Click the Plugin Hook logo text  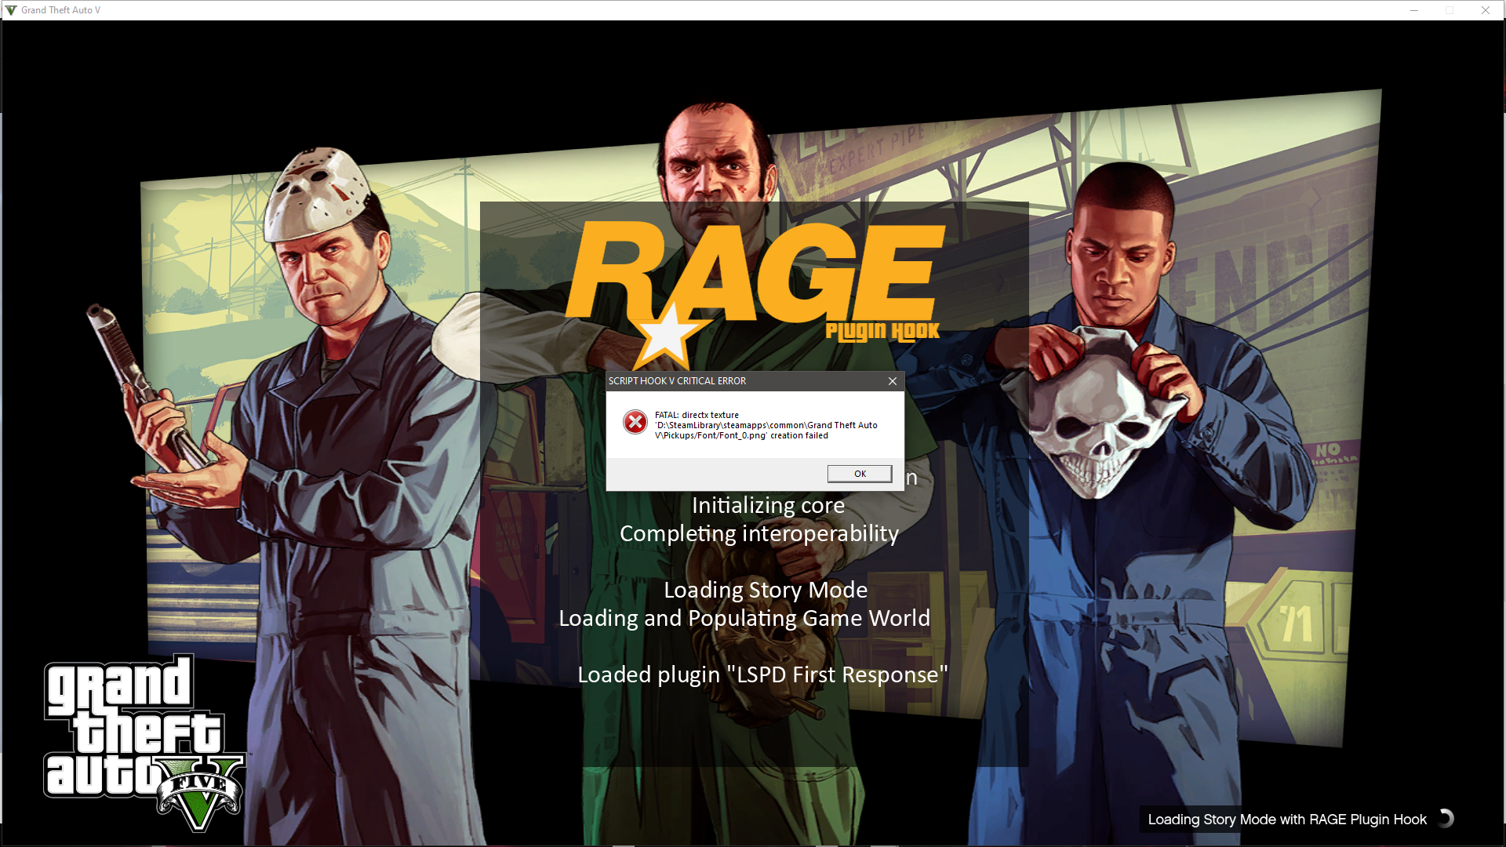point(882,331)
